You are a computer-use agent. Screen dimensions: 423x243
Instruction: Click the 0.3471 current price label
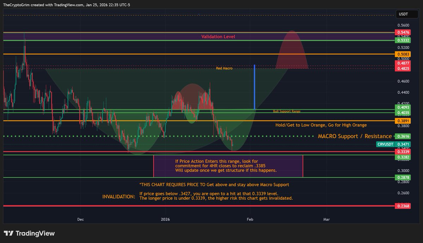403,144
